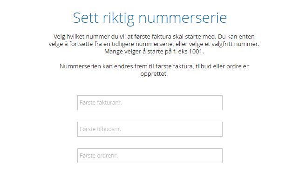Viewport: 292px width, 192px height.
Task: Click the line 'Mange velger å starte'
Action: coord(154,52)
